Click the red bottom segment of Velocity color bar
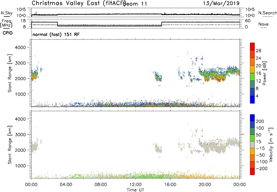277x192 pixels. pyautogui.click(x=252, y=172)
